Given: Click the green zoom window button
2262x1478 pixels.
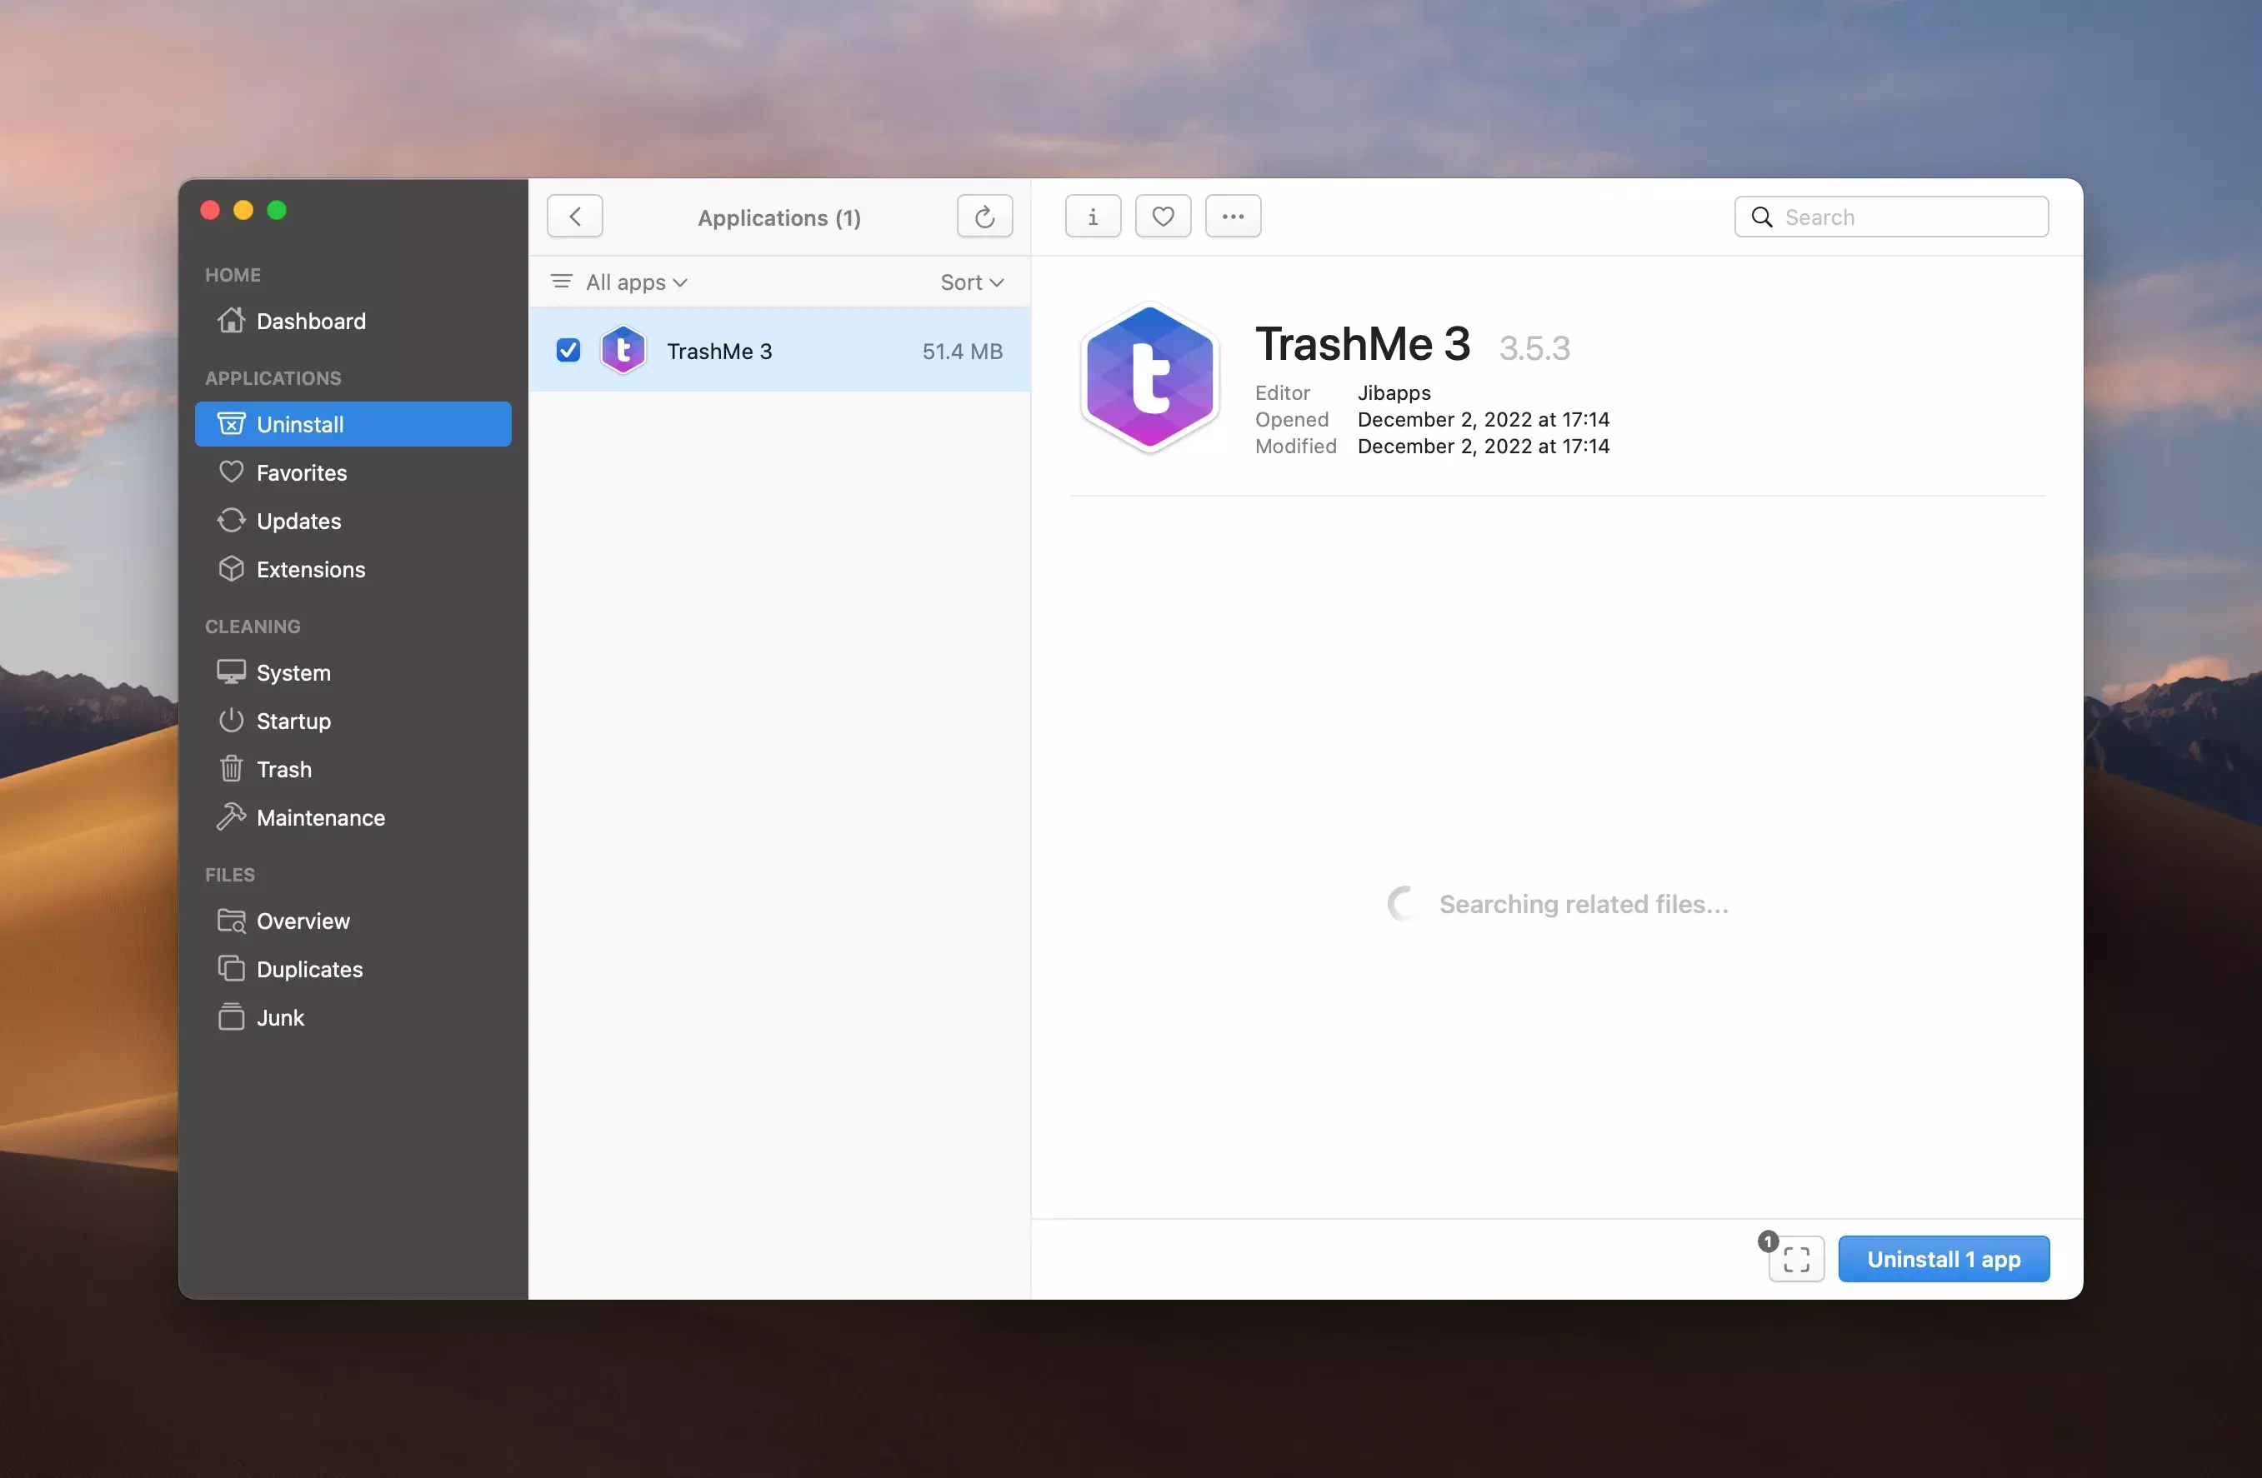Looking at the screenshot, I should [x=277, y=210].
